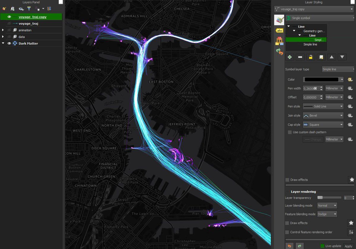Click the Layer transparency spin box
The width and height of the screenshot is (356, 249).
tap(349, 198)
